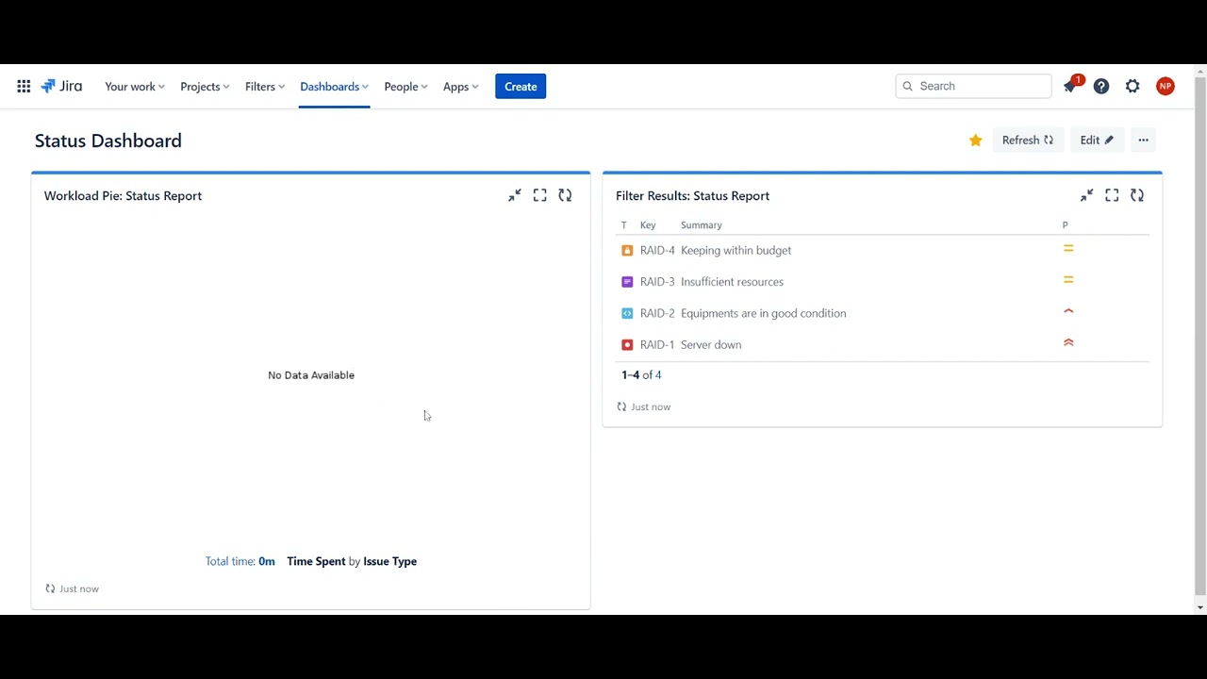Open Equipments are in good condition summary
The height and width of the screenshot is (679, 1207).
tap(764, 313)
